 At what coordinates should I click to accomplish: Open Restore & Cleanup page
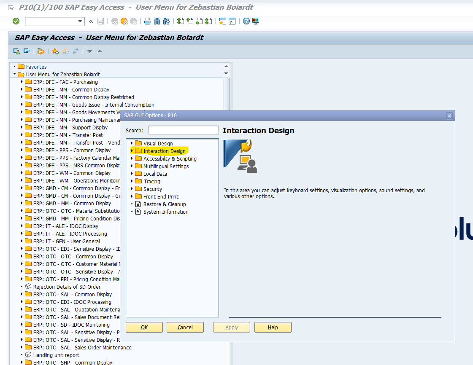(165, 204)
